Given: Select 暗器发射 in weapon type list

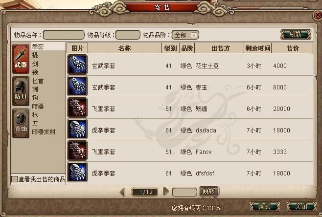Looking at the screenshot, I should click(44, 132).
